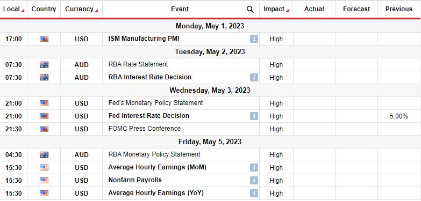
Task: Open the event search magnifier icon
Action: coord(250,9)
